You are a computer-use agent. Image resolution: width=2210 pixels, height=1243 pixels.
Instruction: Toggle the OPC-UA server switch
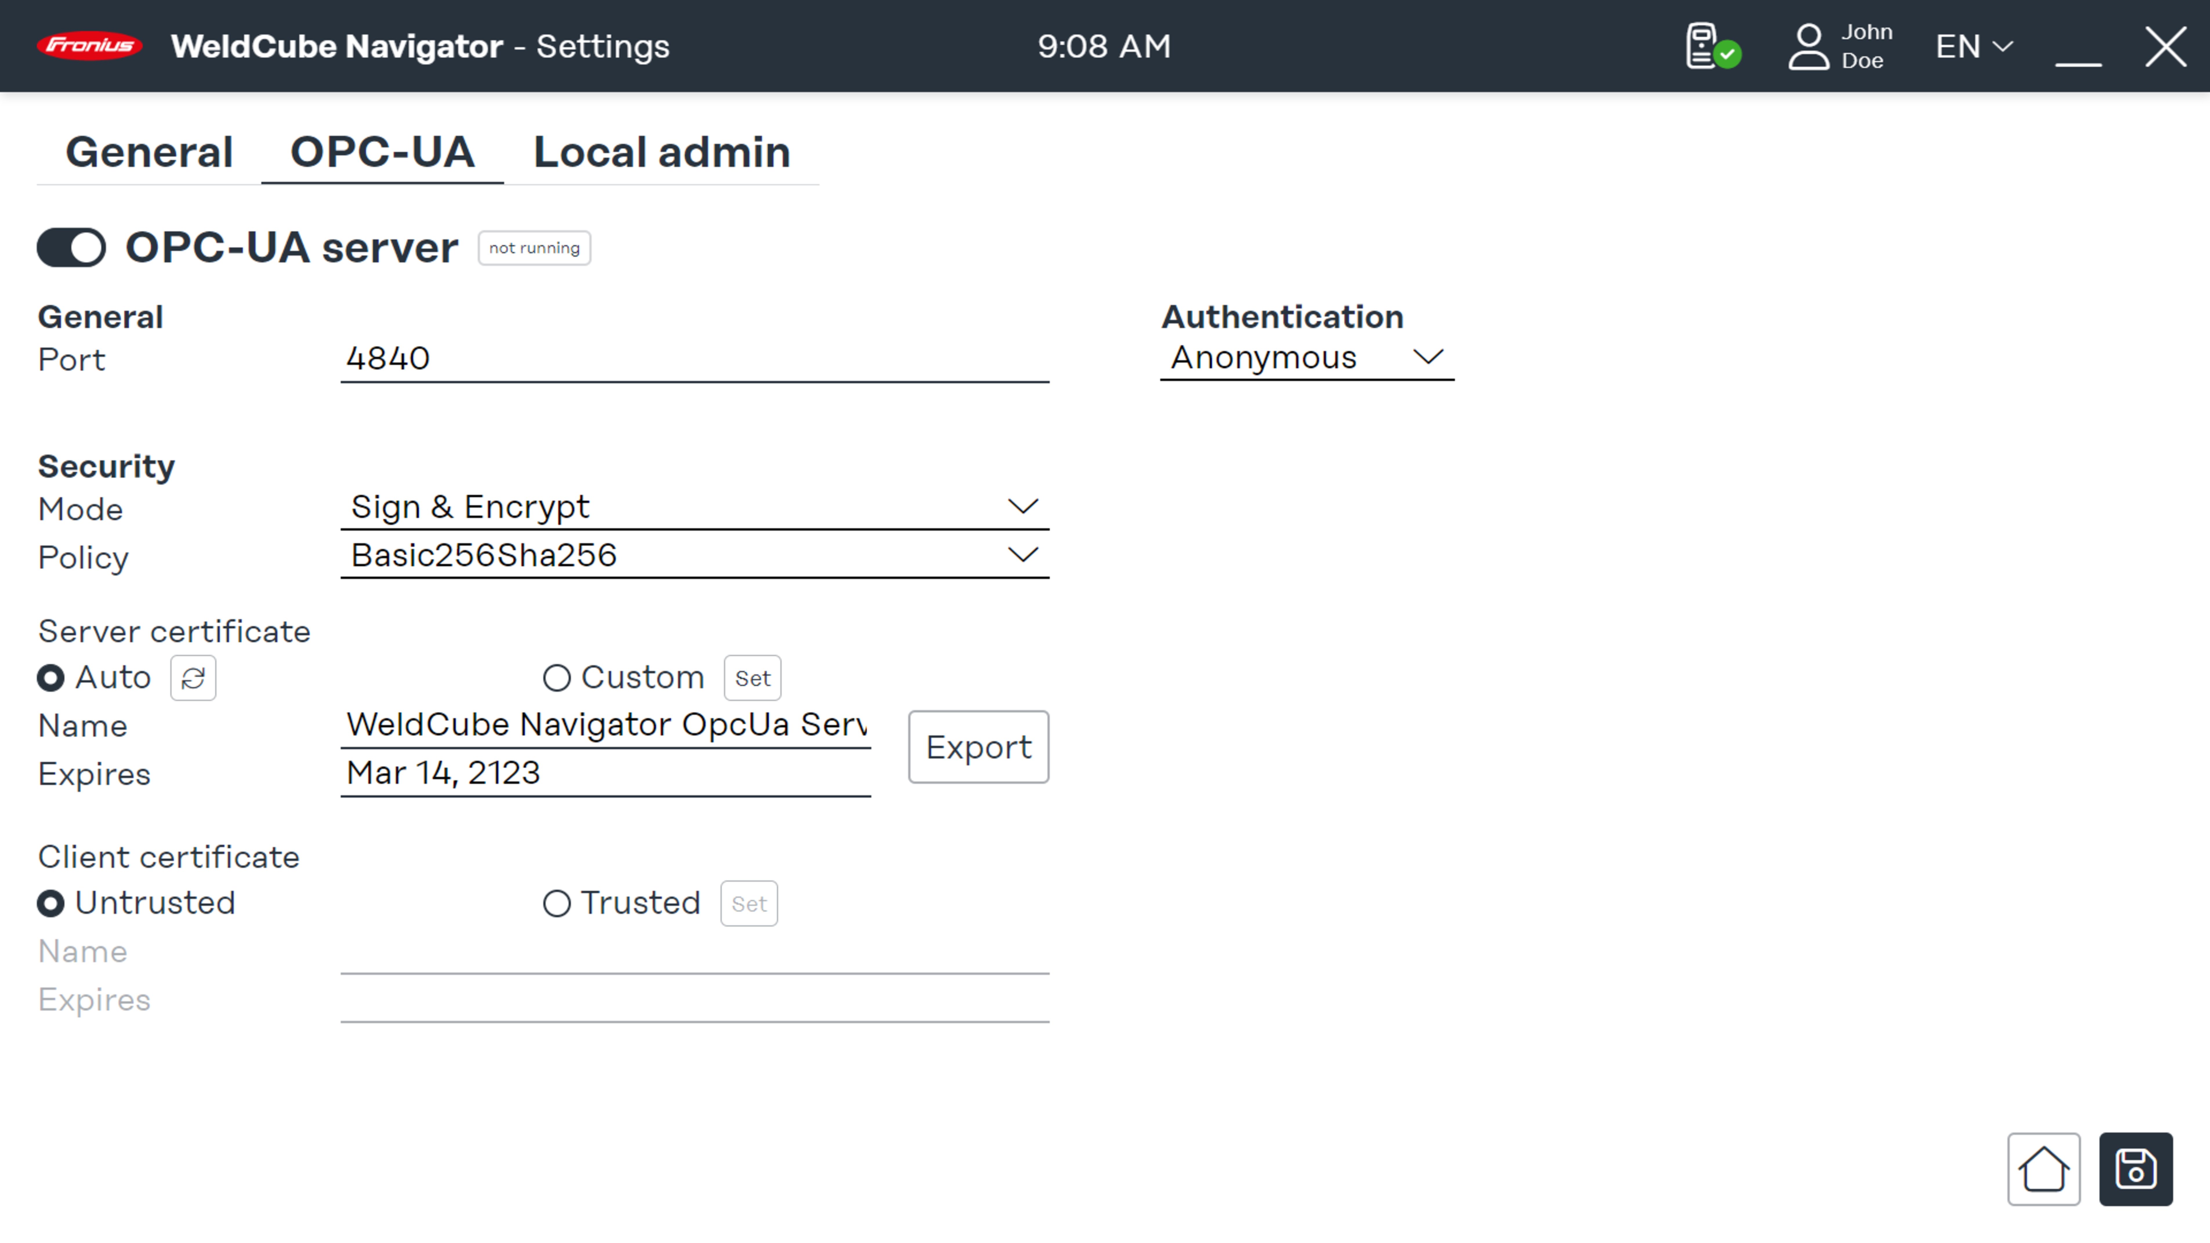coord(71,248)
